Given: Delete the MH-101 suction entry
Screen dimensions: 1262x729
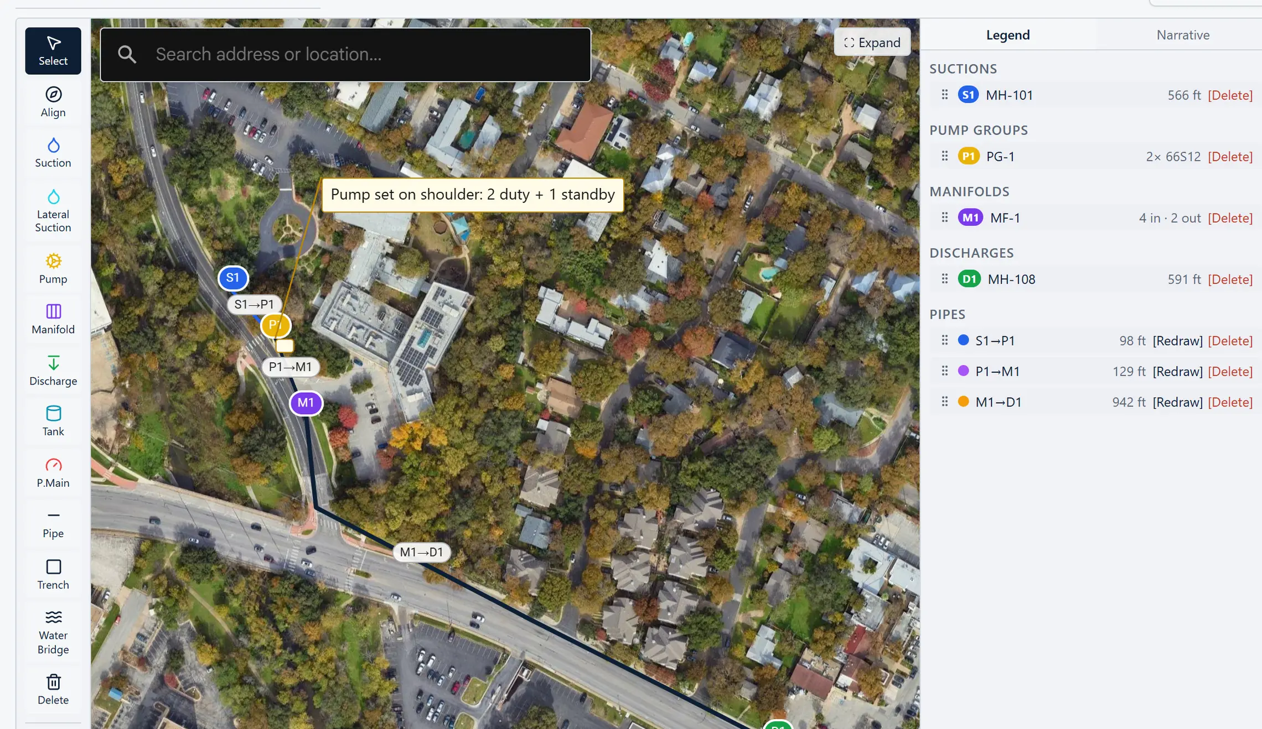Looking at the screenshot, I should click(x=1230, y=95).
